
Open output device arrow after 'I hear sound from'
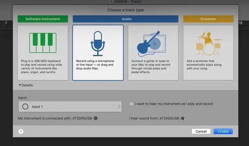point(183,118)
